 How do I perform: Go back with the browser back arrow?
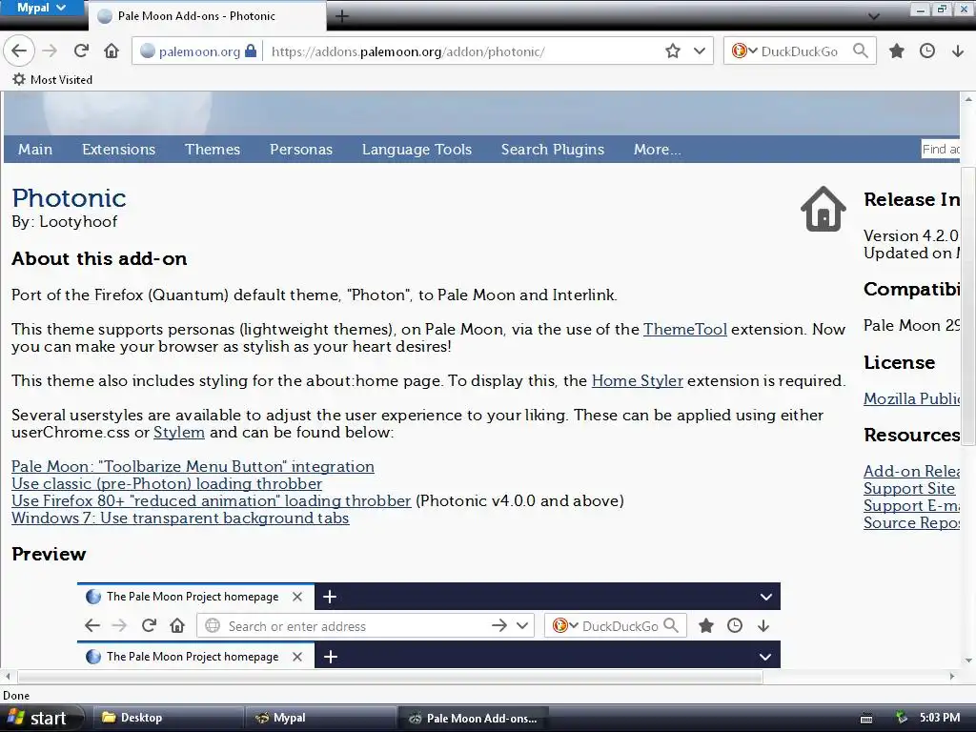[x=19, y=51]
